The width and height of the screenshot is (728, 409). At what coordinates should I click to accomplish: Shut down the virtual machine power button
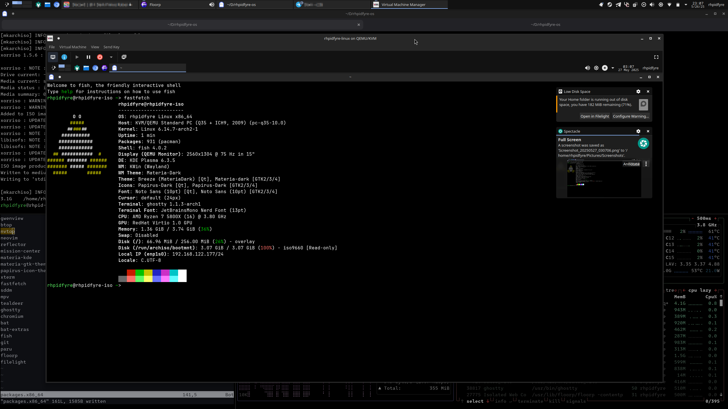pyautogui.click(x=100, y=57)
